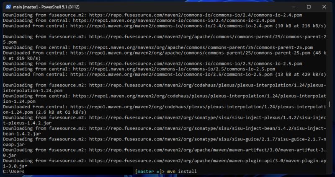The image size is (335, 177).
Task: Click the fusesource commons-io-2.4.pom download line
Action: pyautogui.click(x=152, y=15)
